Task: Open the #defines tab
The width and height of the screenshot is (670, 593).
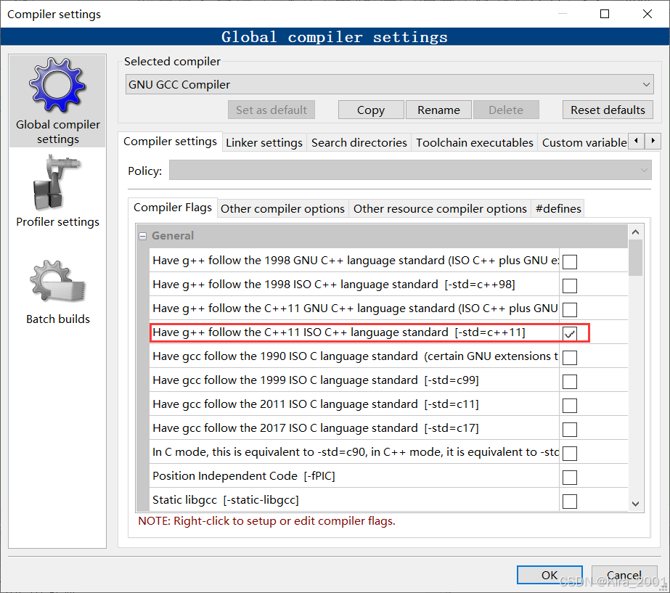Action: [x=557, y=208]
